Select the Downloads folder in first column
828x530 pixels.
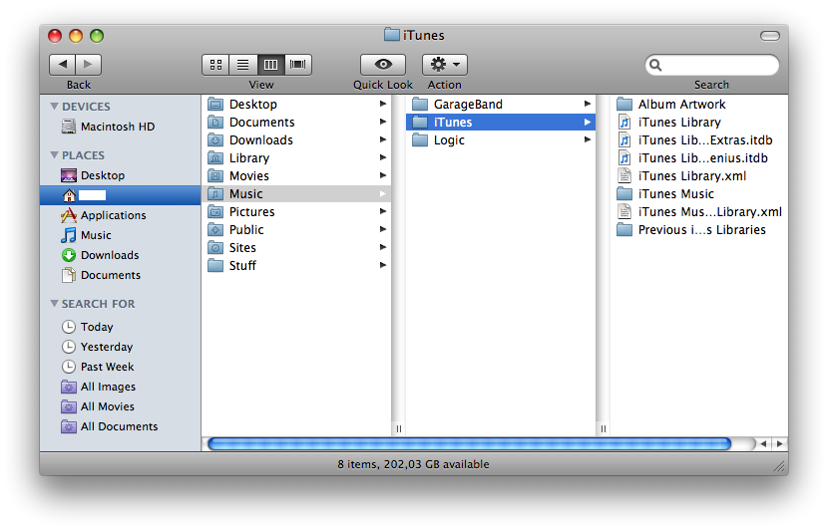[x=296, y=139]
